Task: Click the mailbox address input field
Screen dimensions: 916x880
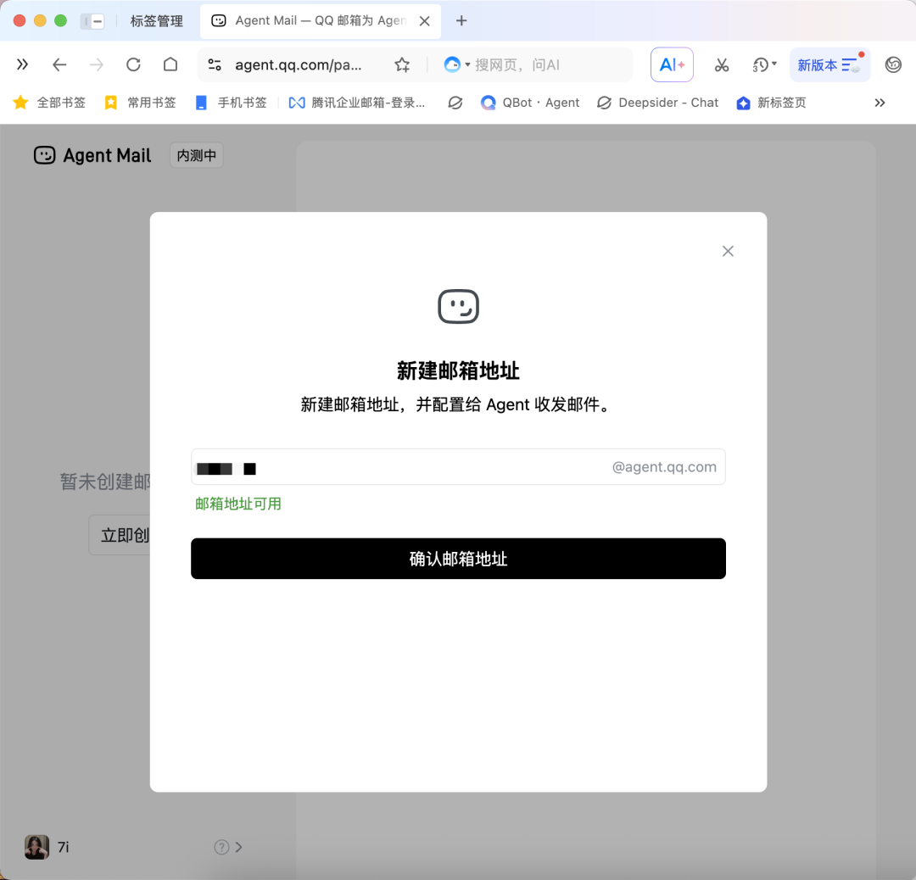Action: pyautogui.click(x=459, y=467)
